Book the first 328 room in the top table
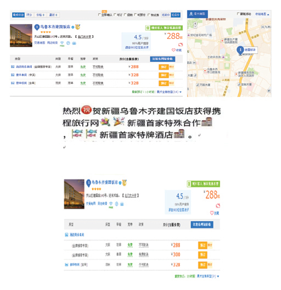Screen dimensions: 281x290 (164, 75)
